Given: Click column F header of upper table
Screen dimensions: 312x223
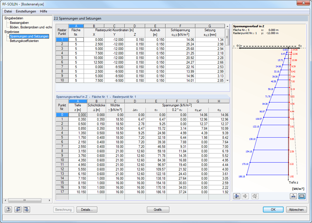Looking at the screenshot, I should point(180,26).
